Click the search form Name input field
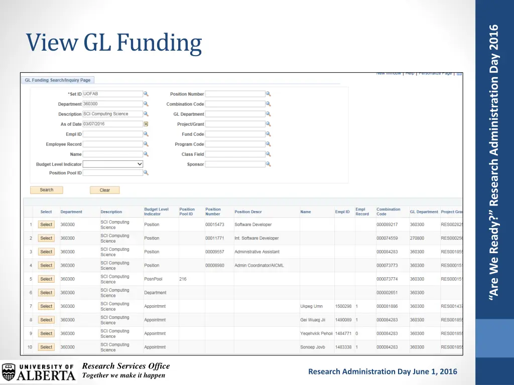Image resolution: width=514 pixels, height=385 pixels. (x=113, y=154)
